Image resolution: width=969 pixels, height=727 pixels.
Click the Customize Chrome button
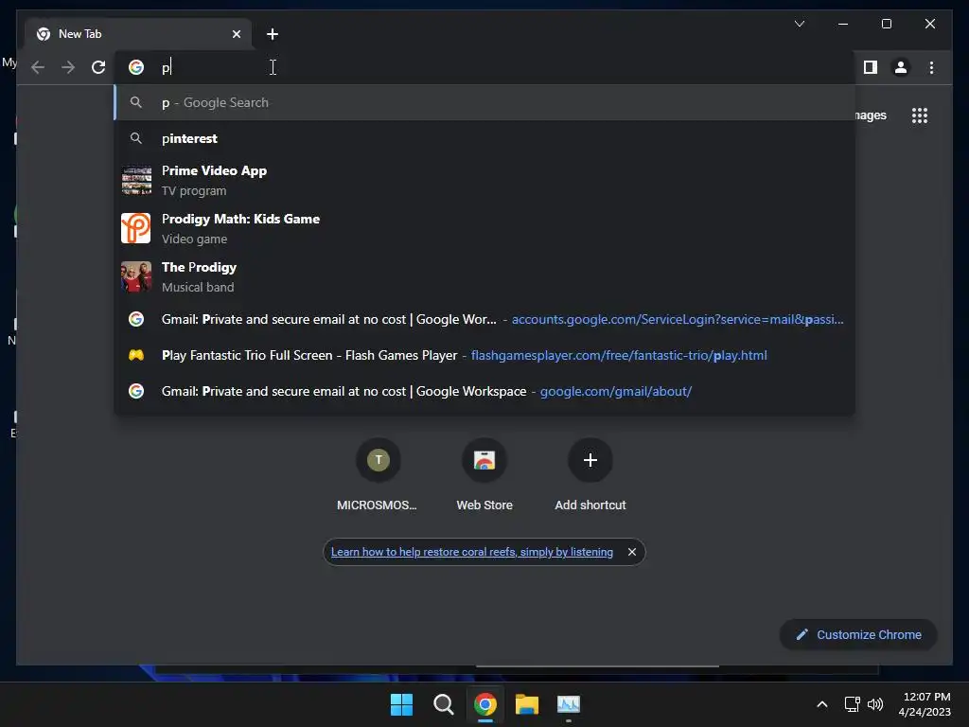(859, 635)
